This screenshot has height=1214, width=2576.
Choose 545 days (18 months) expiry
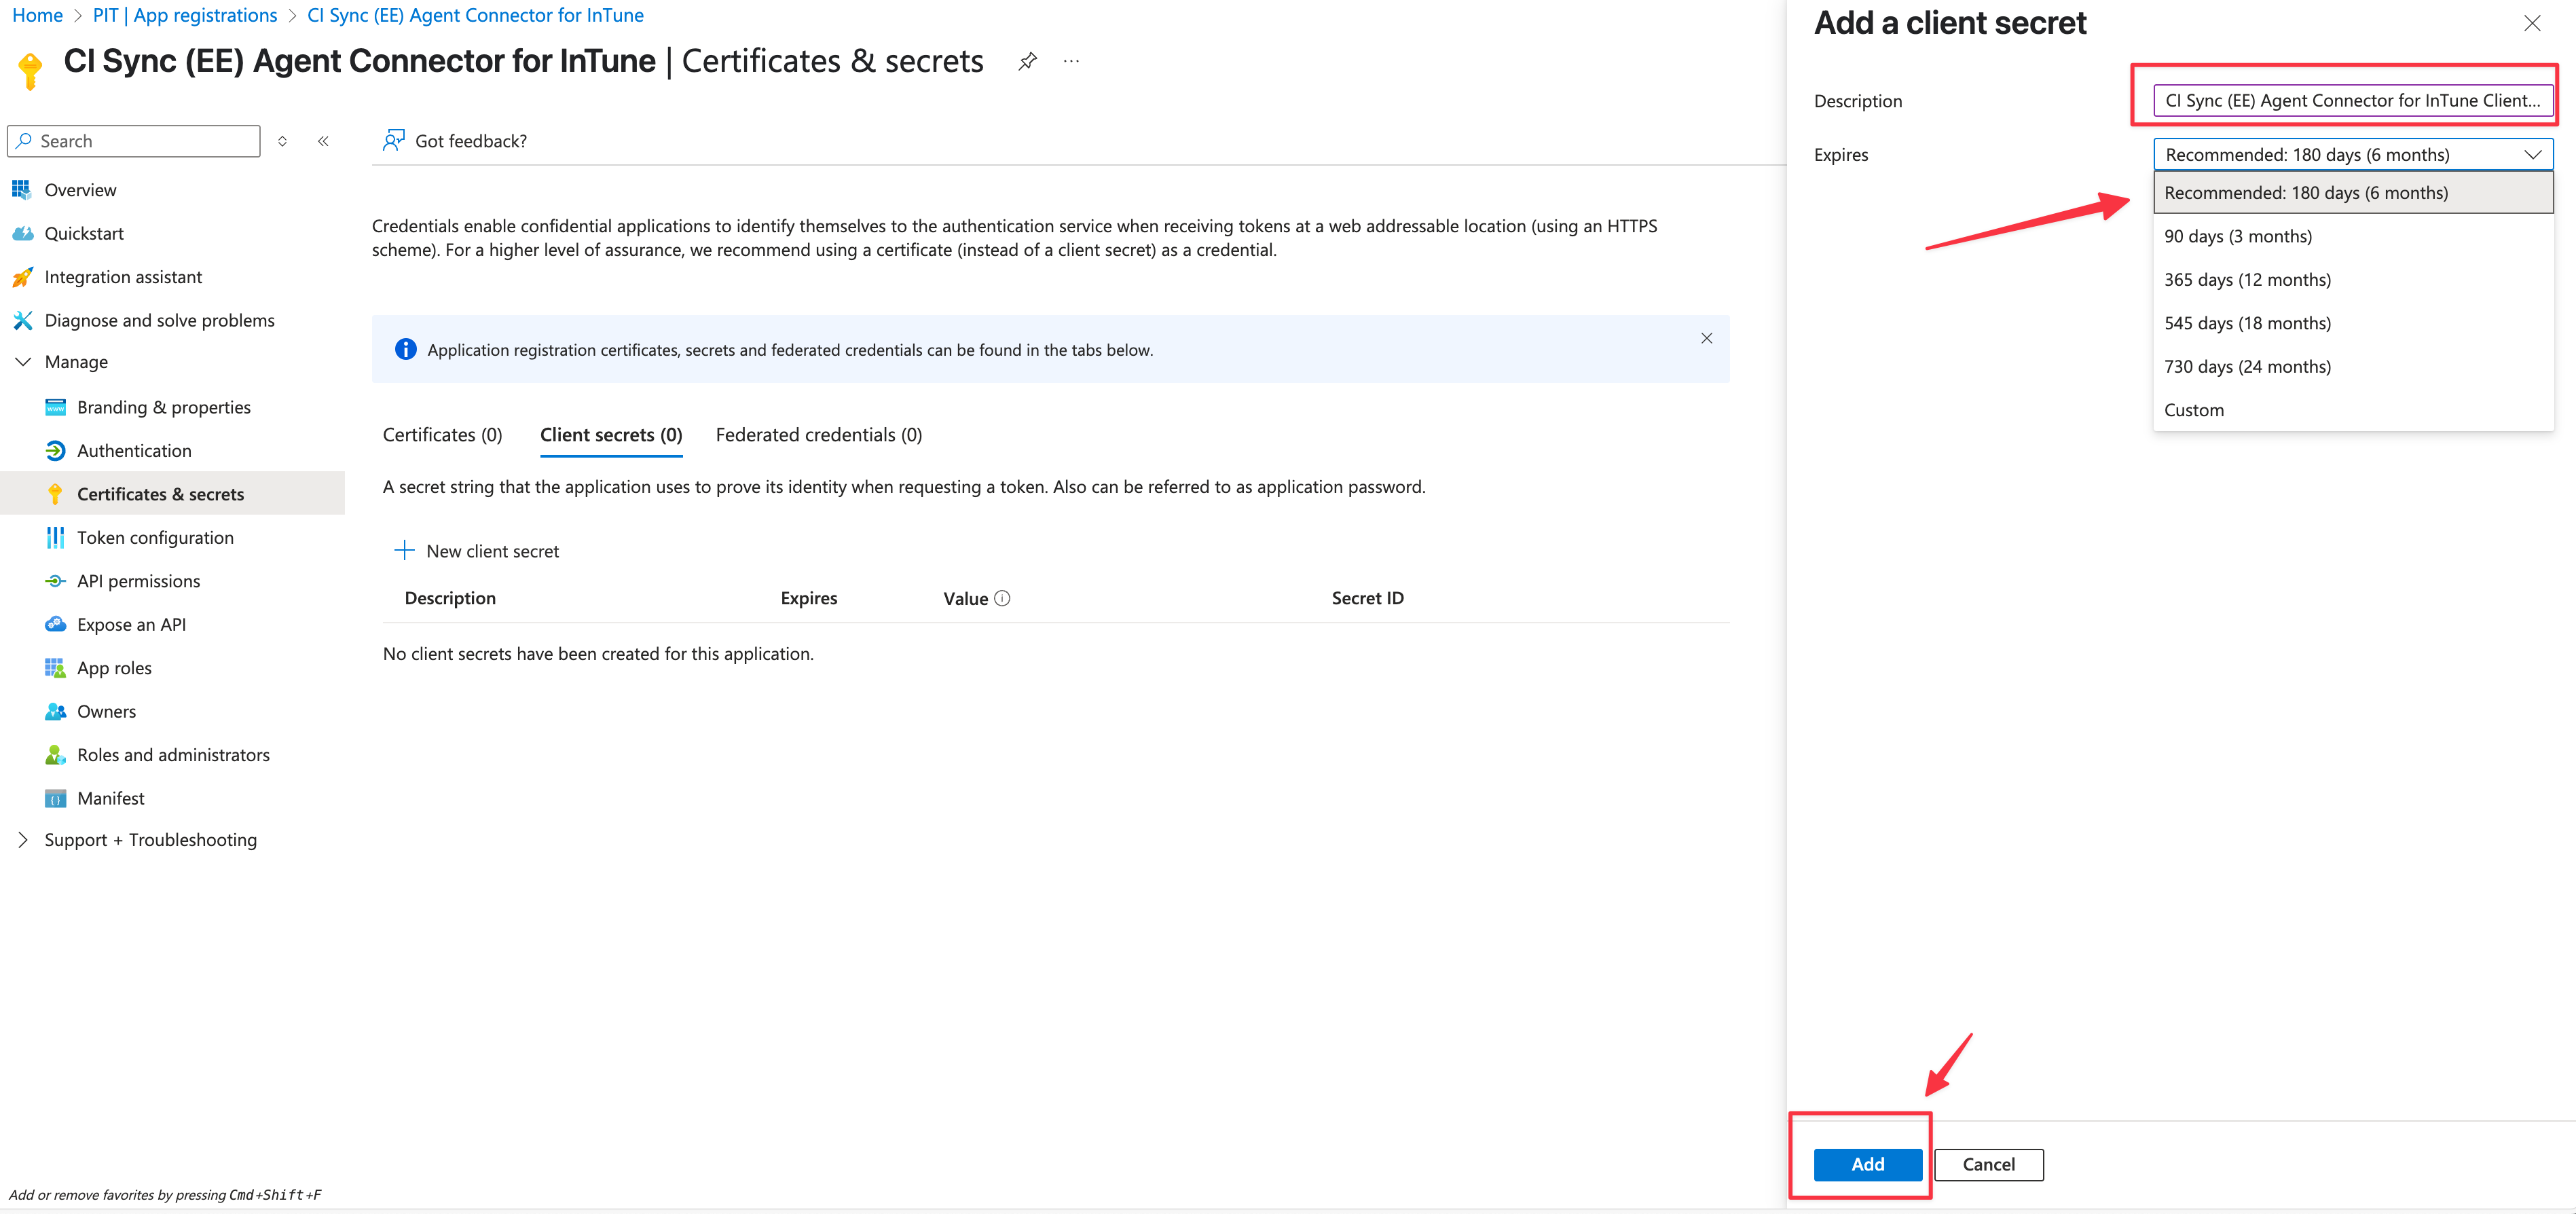(2353, 323)
